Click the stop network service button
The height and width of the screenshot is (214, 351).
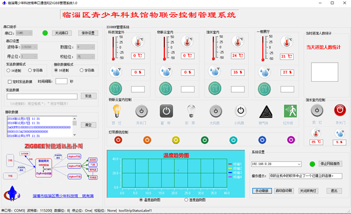point(330,164)
